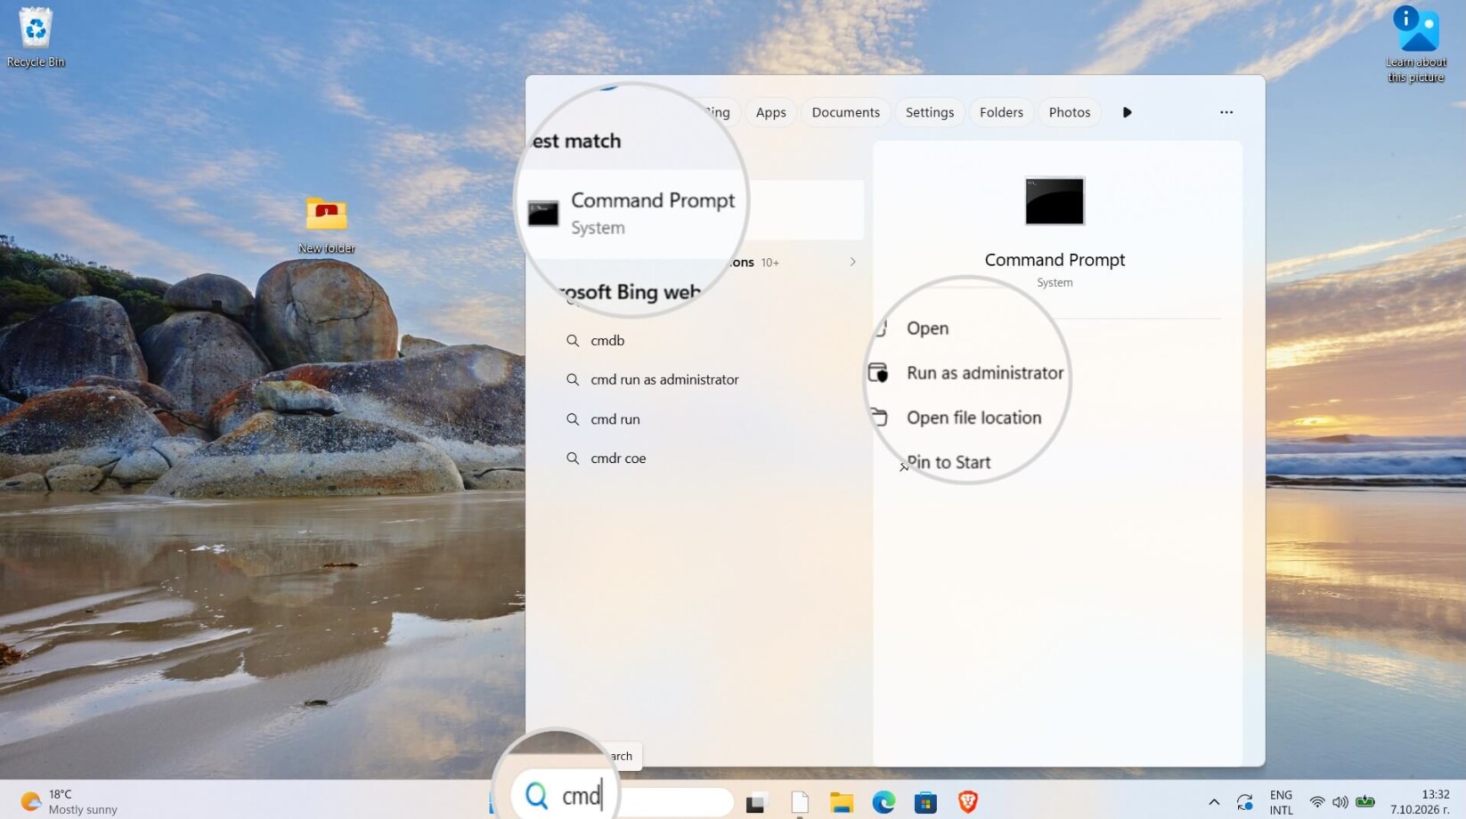Open the weather widget showing 18°C

(x=69, y=801)
